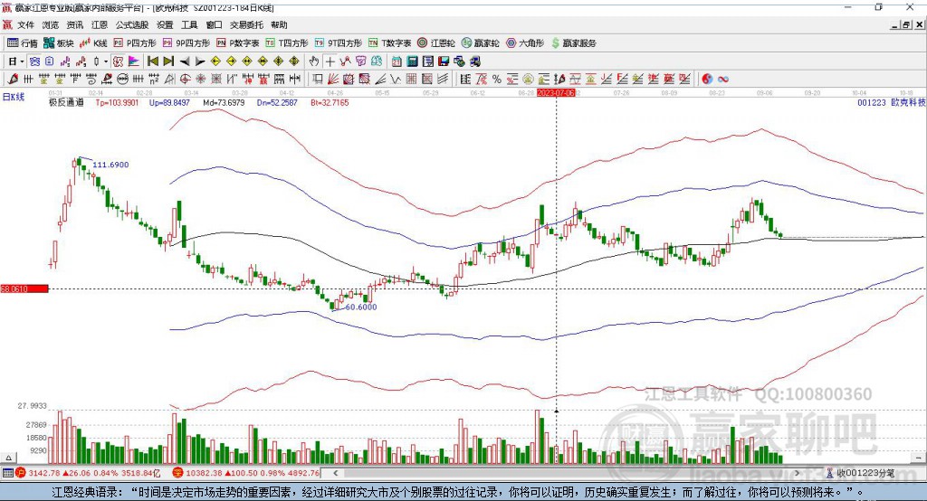Open the calculator icon
927x501 pixels.
[412, 61]
